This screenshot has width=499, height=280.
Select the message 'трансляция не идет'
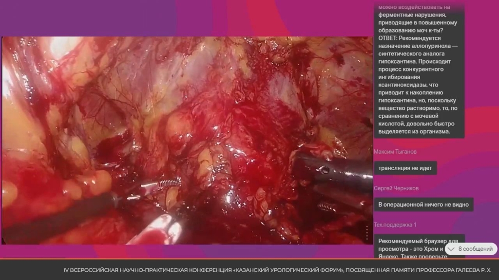pos(405,168)
